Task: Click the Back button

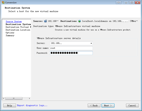Action: pyautogui.click(x=94, y=106)
